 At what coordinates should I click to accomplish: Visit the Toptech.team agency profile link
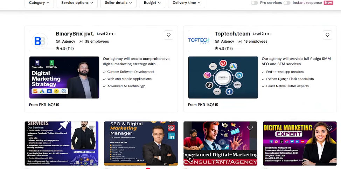pos(232,34)
